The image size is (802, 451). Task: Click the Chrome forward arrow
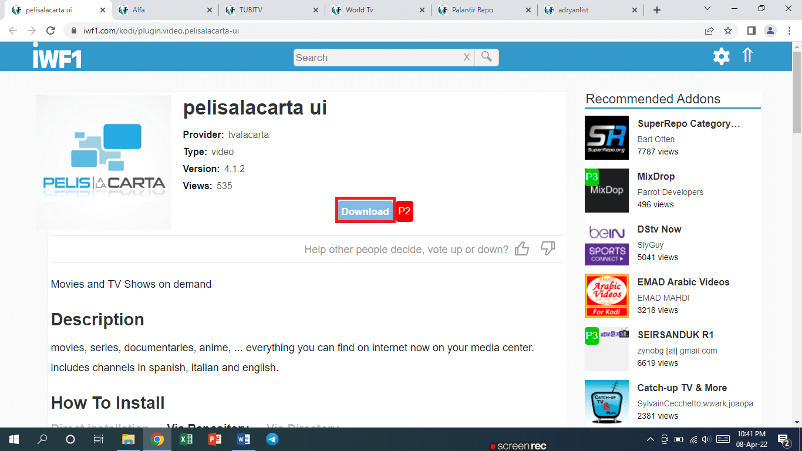pyautogui.click(x=32, y=31)
